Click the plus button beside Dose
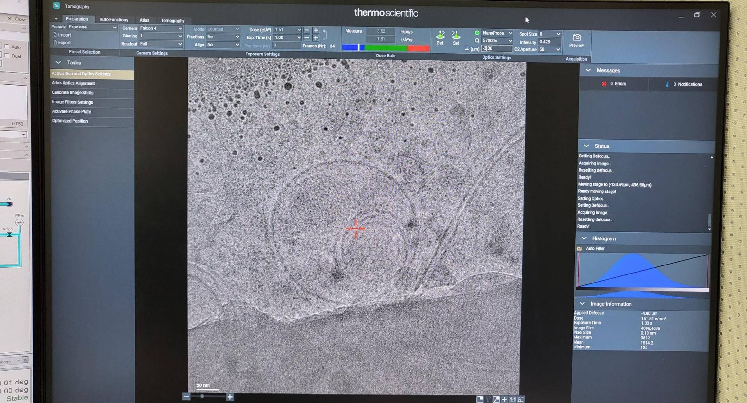Screen dimensions: 747x403 pos(316,30)
